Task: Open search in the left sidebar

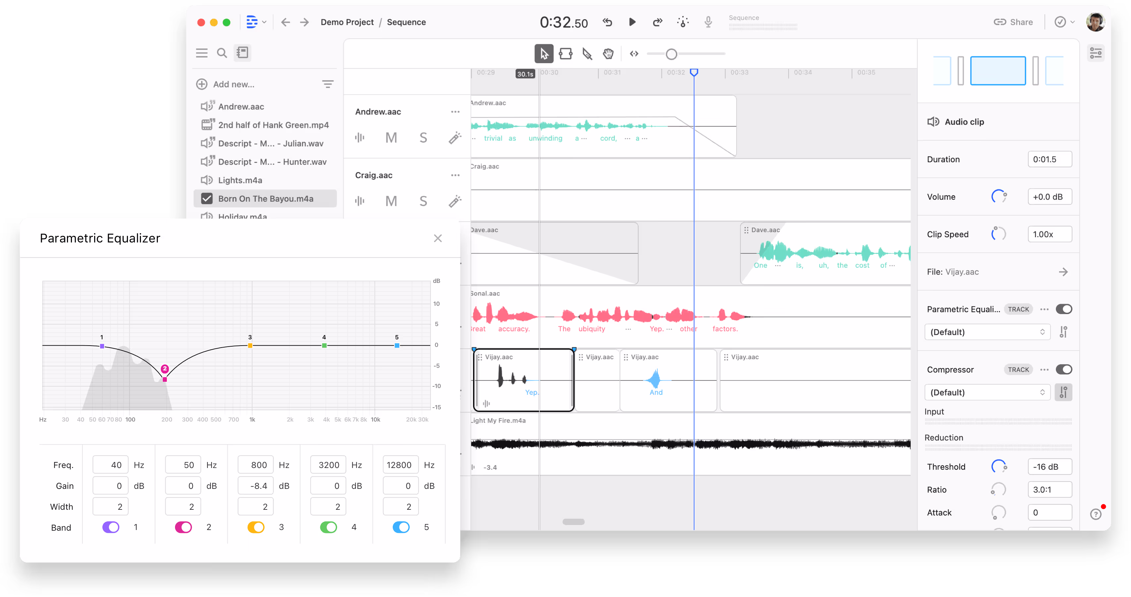Action: (x=222, y=53)
